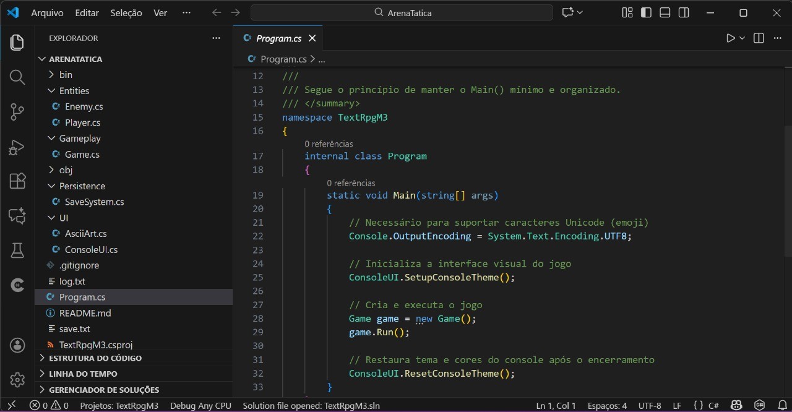Open the Manage gear settings icon

17,379
